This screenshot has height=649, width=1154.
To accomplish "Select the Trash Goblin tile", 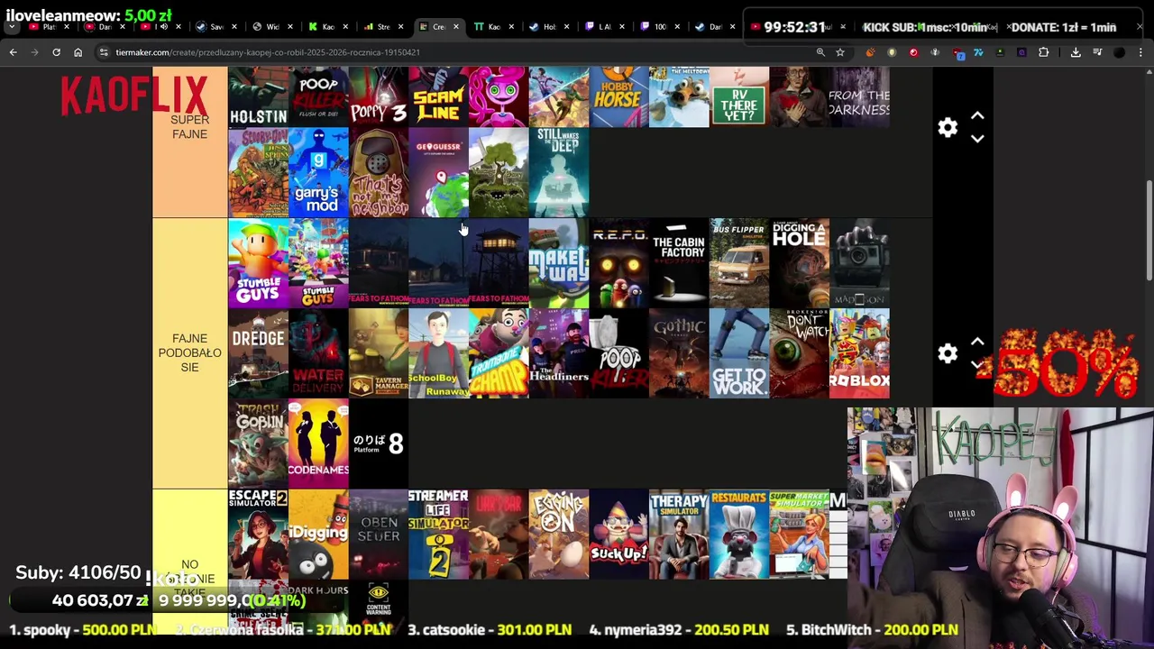I will point(258,443).
